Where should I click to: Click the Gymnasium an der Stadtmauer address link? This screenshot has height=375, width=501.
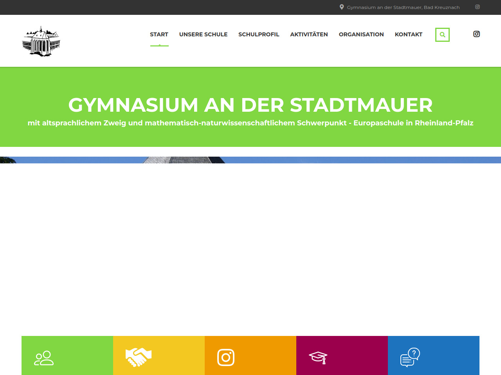point(403,7)
